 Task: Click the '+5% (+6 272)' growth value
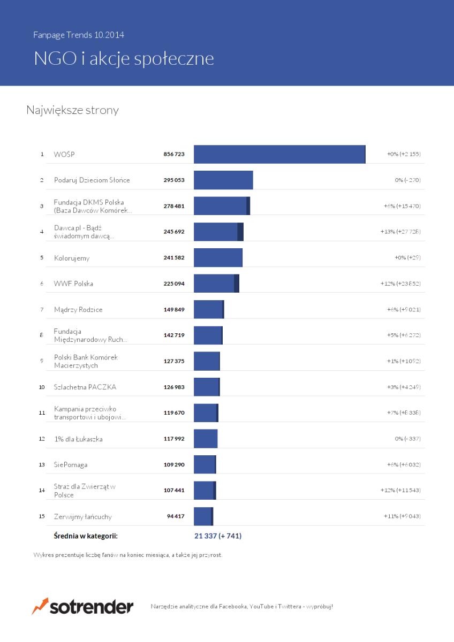coord(404,335)
